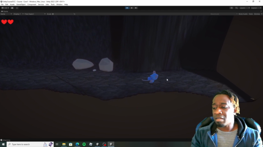Click the larger left rock in cave

click(x=83, y=64)
